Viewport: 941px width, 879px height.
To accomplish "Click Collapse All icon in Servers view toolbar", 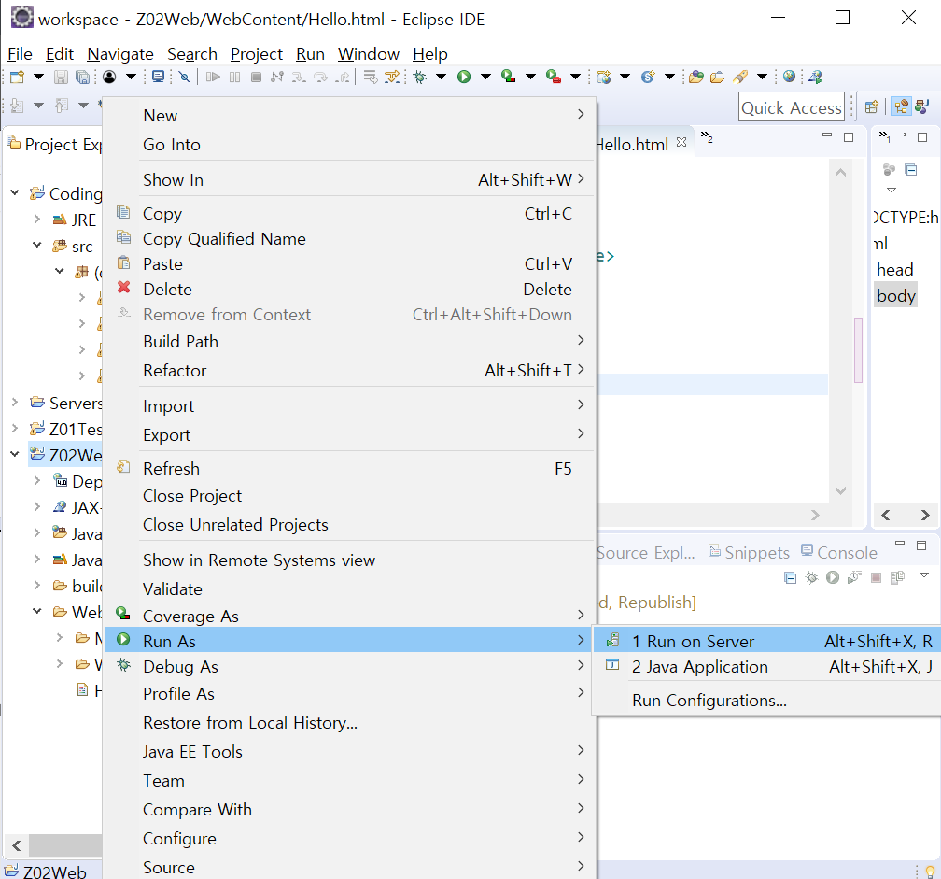I will coord(791,577).
